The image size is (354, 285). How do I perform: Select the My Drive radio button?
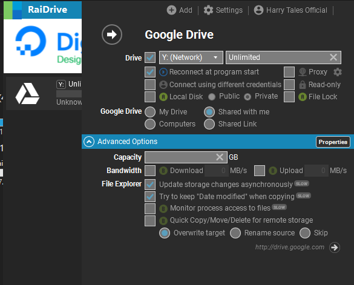pyautogui.click(x=150, y=112)
